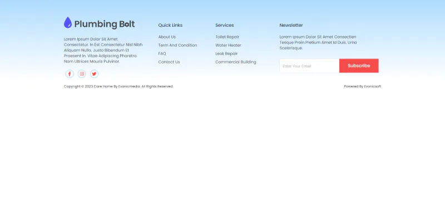The image size is (445, 211).
Task: Click the newsletter description paragraph
Action: 318,43
